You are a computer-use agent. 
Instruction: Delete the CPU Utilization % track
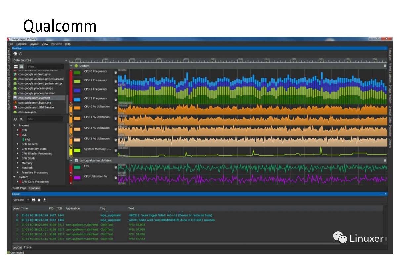click(x=116, y=177)
